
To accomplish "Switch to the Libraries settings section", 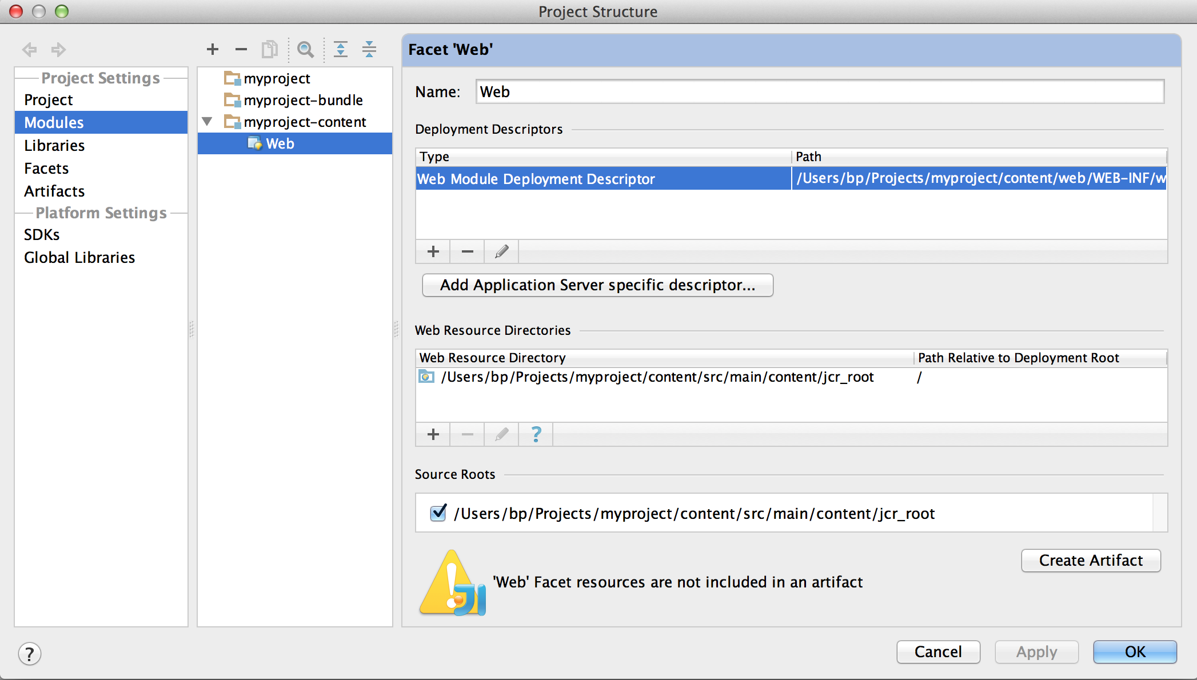I will click(54, 145).
